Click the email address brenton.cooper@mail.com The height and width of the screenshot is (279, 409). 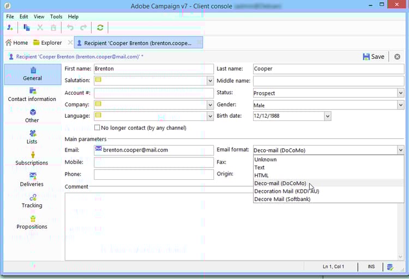(x=135, y=150)
